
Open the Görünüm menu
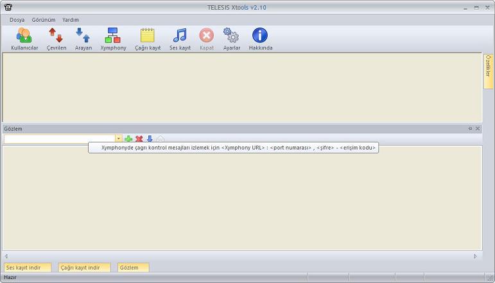tap(44, 20)
